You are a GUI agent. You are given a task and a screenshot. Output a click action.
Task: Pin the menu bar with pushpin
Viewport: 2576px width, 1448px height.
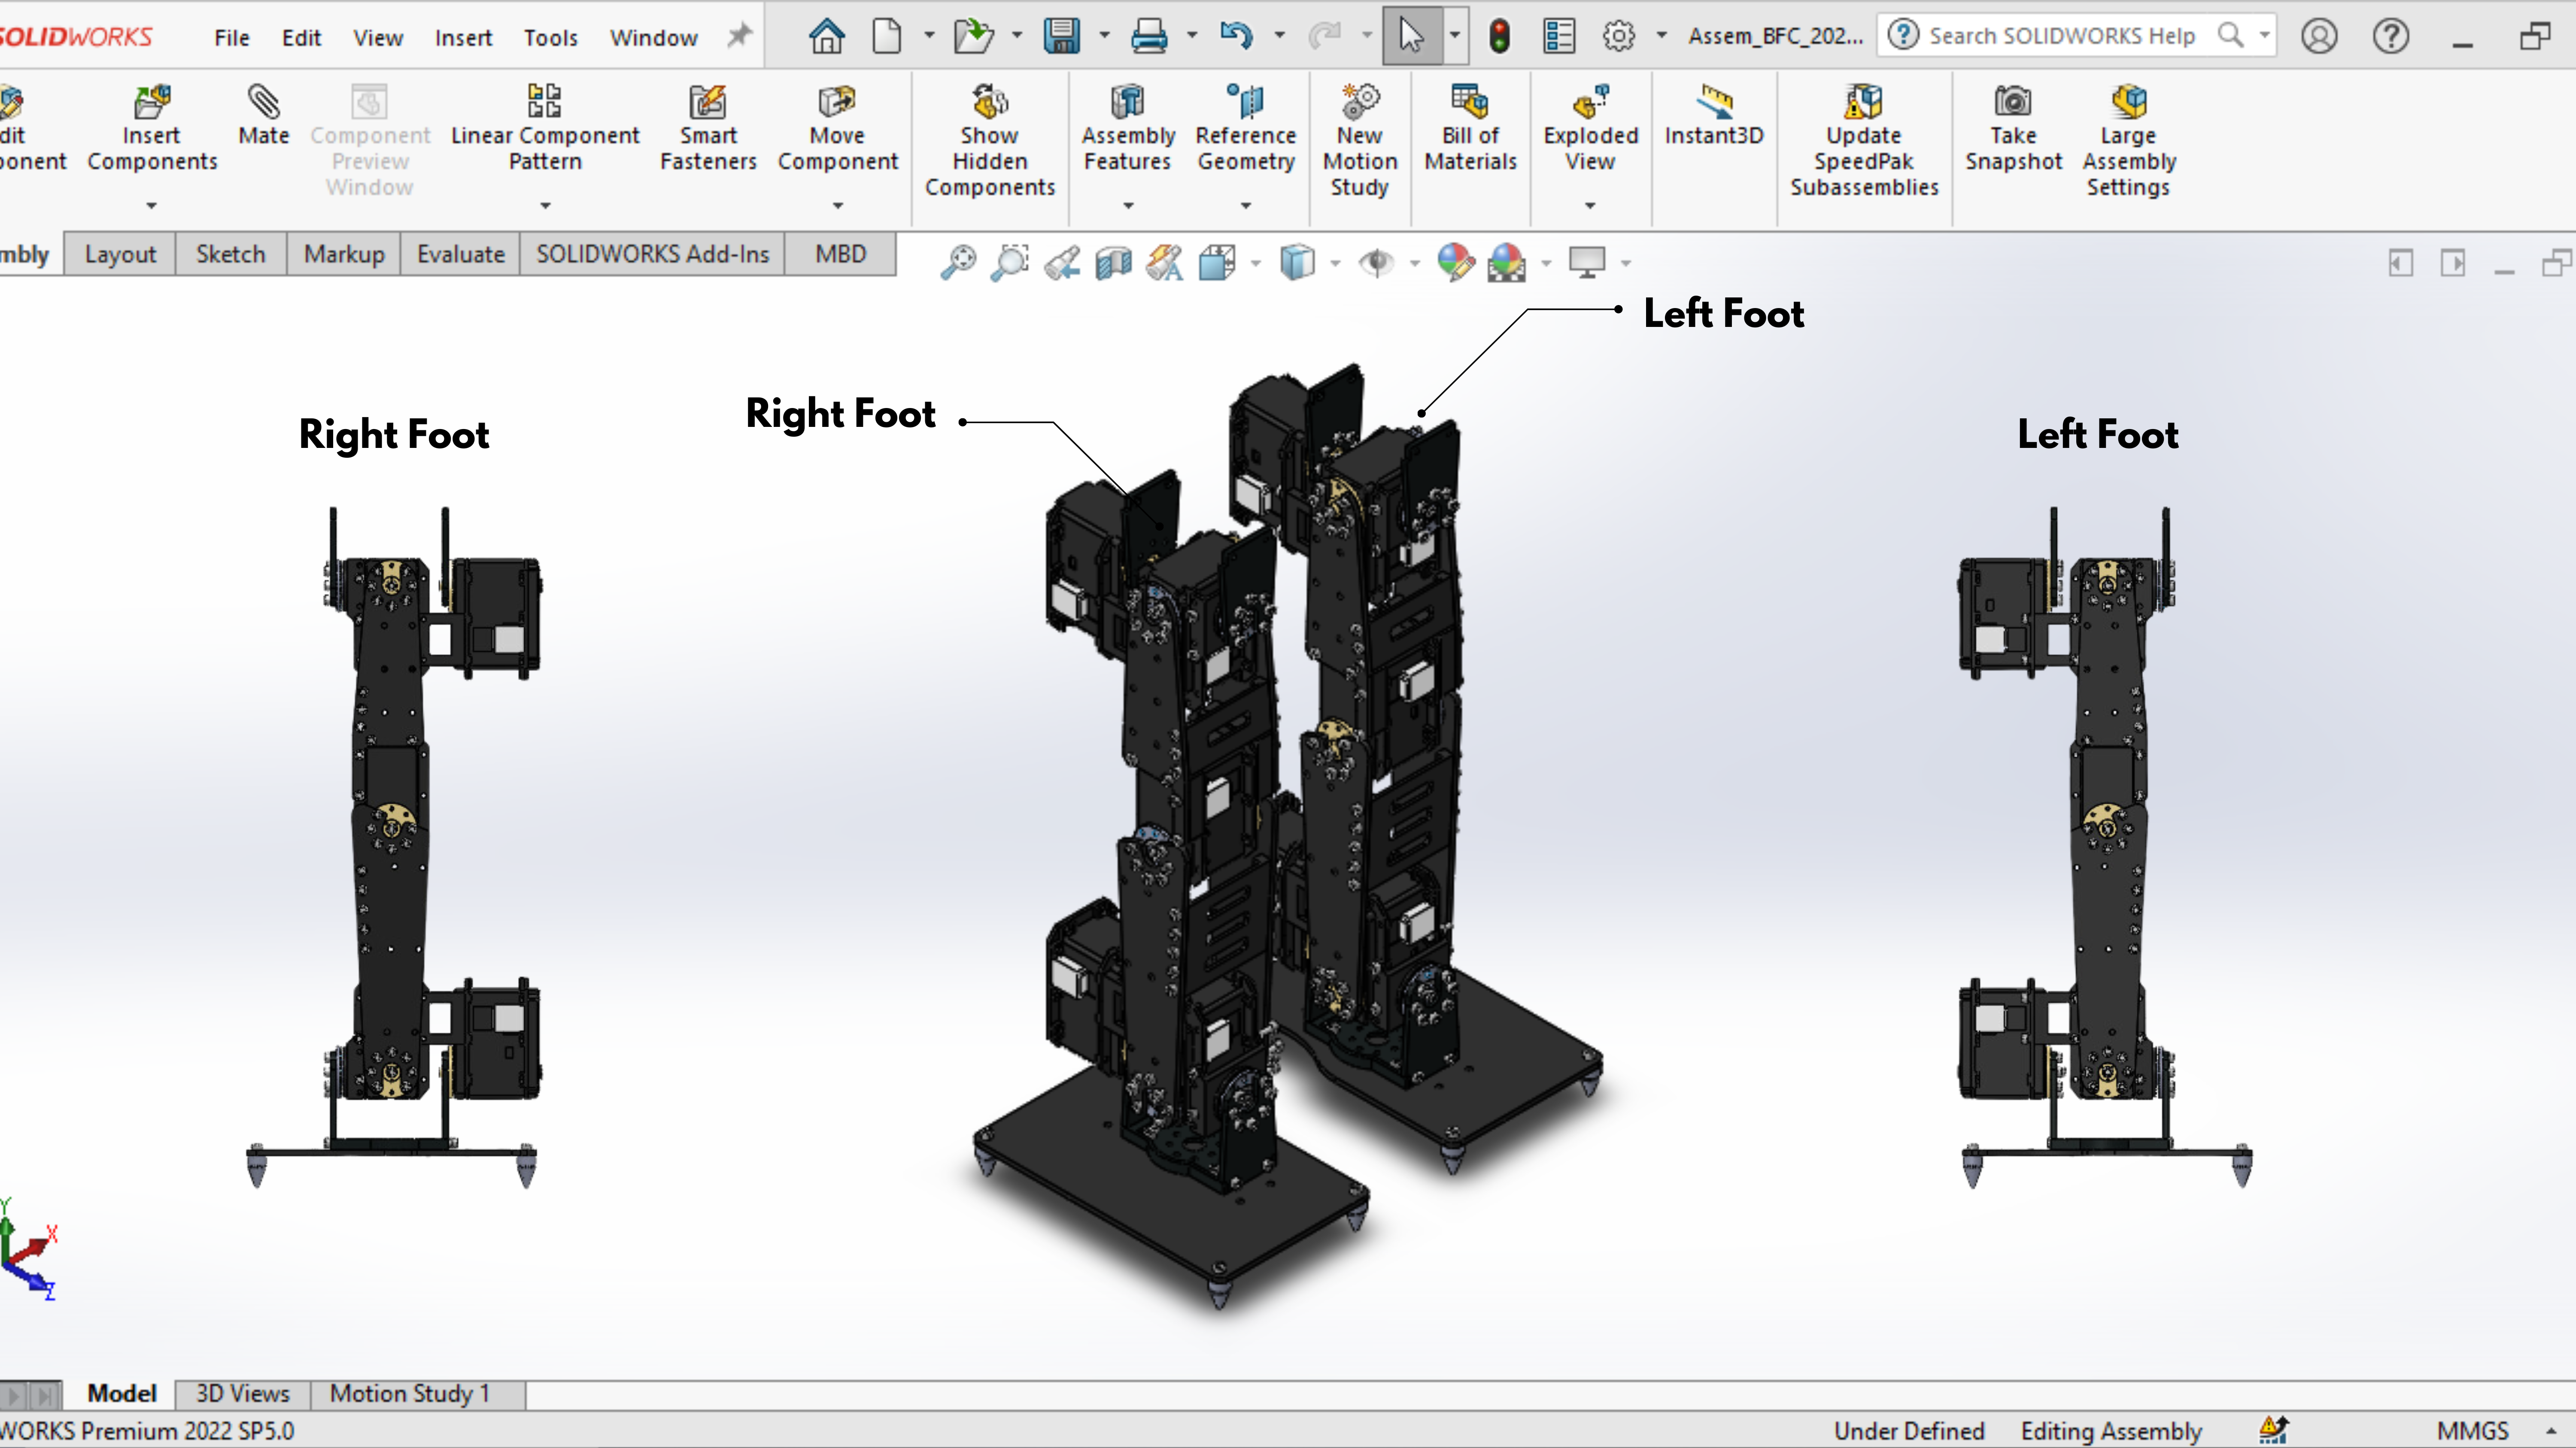[x=738, y=37]
